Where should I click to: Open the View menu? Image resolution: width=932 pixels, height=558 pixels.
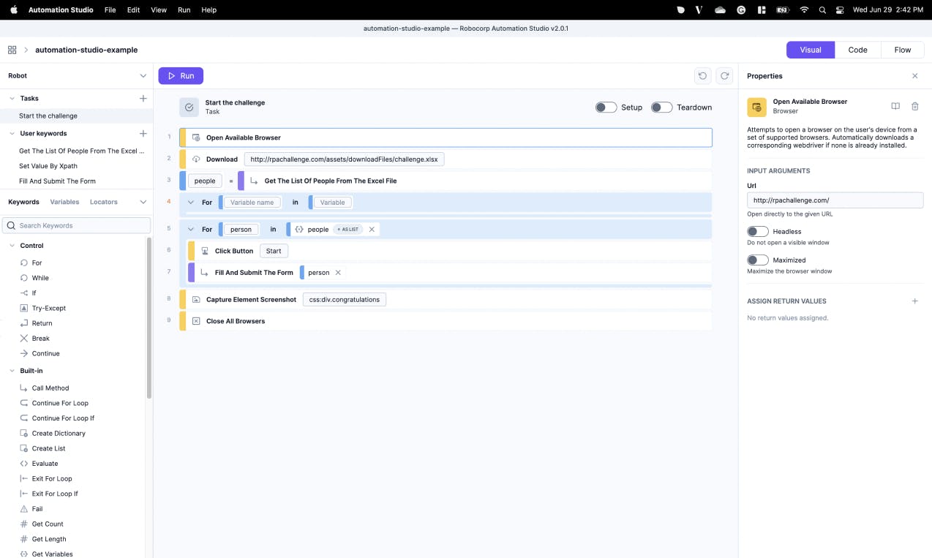point(159,10)
